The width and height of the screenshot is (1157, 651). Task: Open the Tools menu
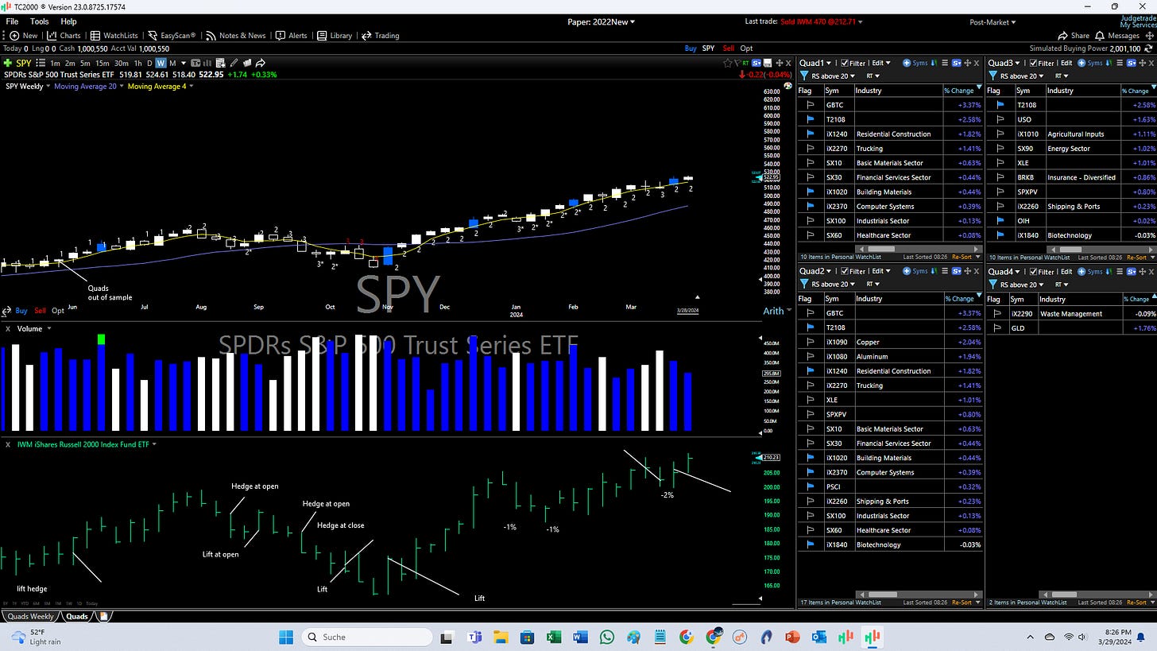[39, 22]
